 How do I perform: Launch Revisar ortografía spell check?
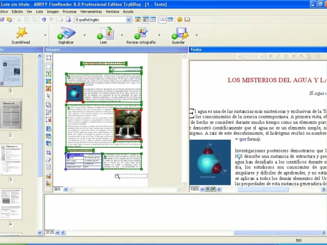click(x=141, y=36)
